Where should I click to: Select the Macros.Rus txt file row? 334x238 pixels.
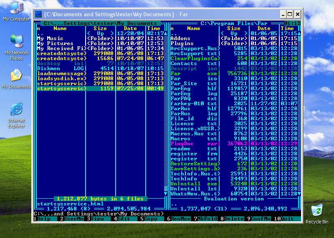(234, 134)
